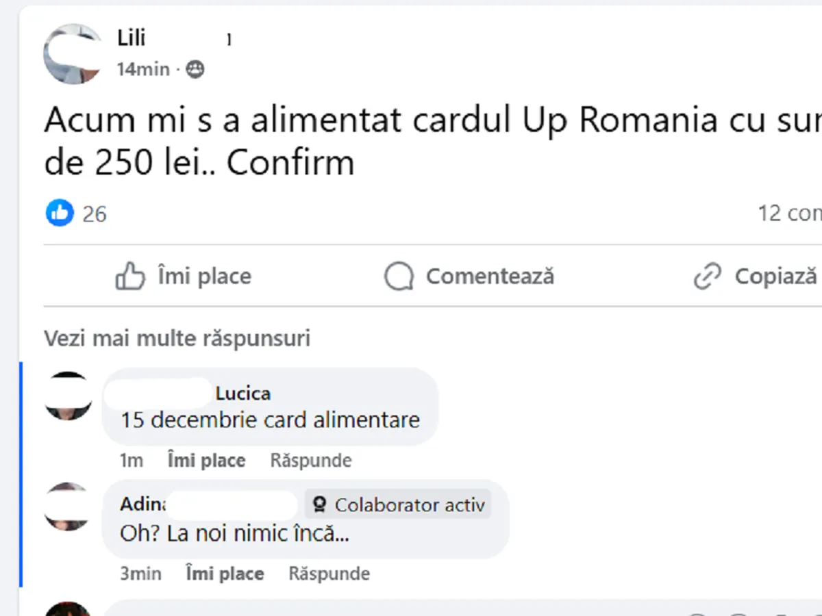Click the 14min post timestamp
Screen dimensions: 822x616
point(142,69)
